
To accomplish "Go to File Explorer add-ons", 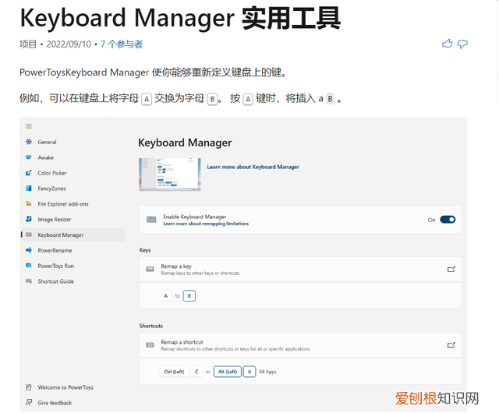I will pyautogui.click(x=63, y=204).
